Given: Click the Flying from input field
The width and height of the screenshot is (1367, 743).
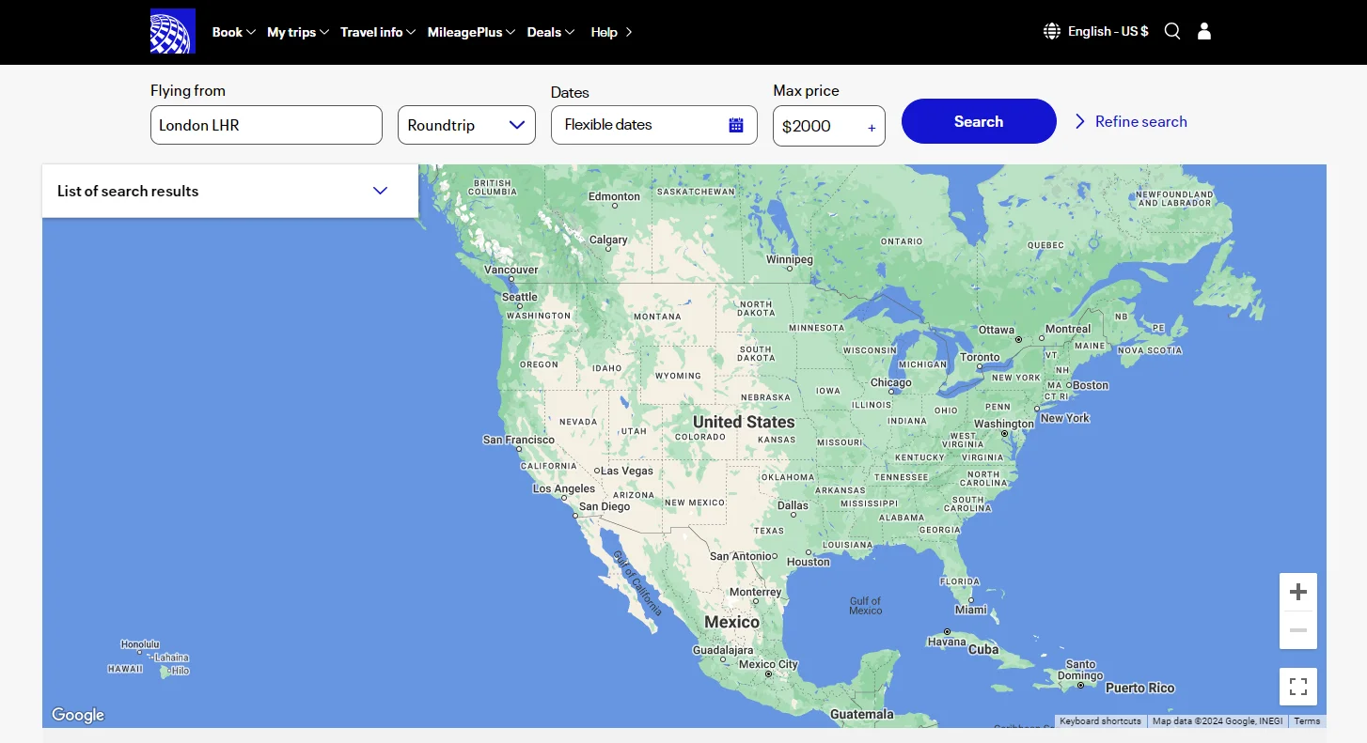Looking at the screenshot, I should 266,125.
